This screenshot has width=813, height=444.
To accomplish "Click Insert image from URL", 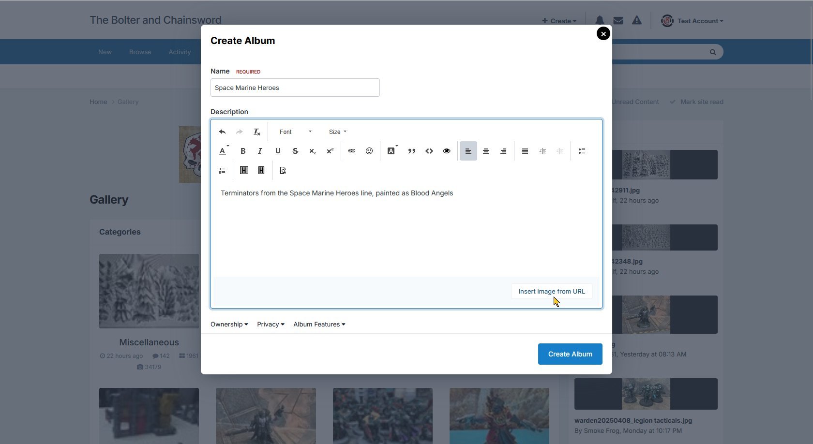I will point(552,291).
